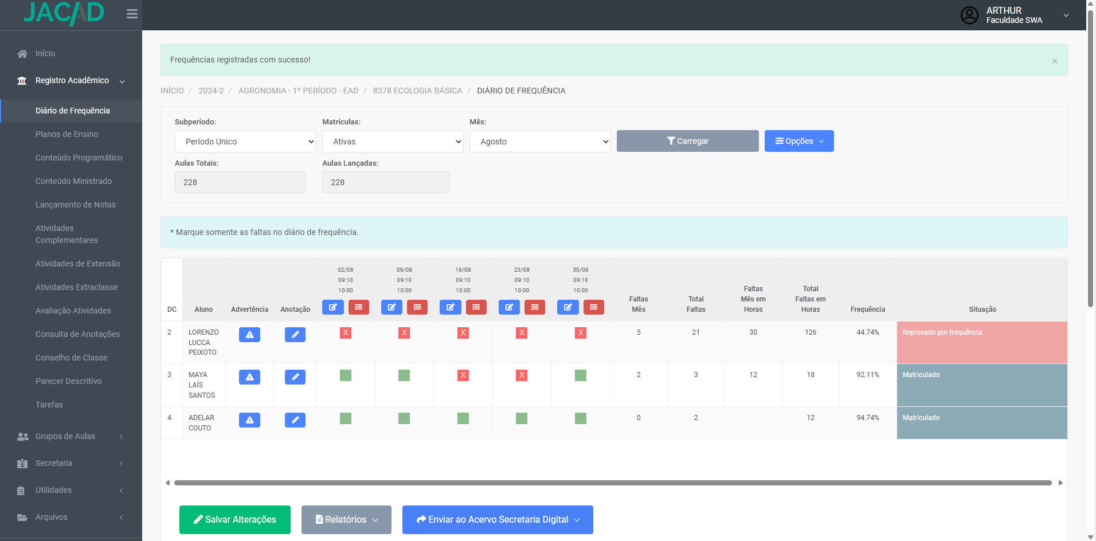The image size is (1096, 541).
Task: Open annotation pencil for Adelar Couto
Action: (295, 420)
